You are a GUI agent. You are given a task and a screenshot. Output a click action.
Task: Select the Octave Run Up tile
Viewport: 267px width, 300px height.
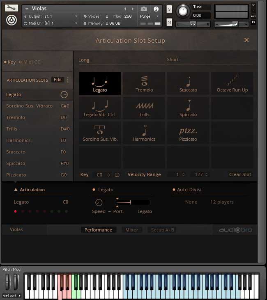(232, 83)
